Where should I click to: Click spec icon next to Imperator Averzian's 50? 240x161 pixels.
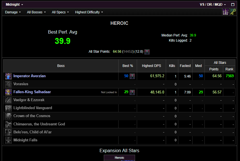point(132,76)
